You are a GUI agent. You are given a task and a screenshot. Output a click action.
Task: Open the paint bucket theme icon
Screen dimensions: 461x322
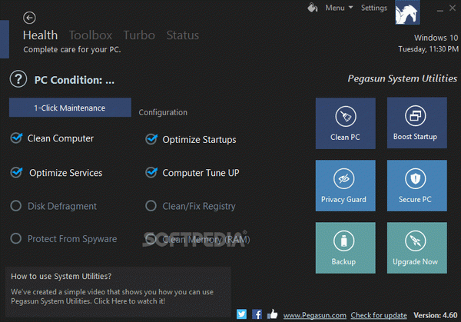pos(313,8)
